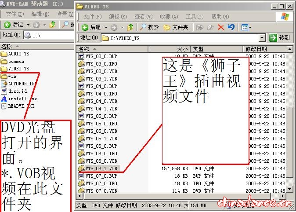Open the 收藏 (Favorites) menu

coord(169,16)
